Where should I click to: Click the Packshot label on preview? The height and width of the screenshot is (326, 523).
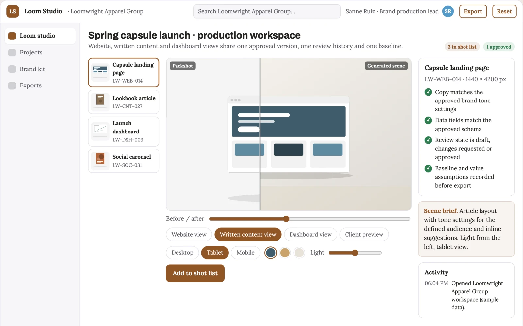click(182, 66)
